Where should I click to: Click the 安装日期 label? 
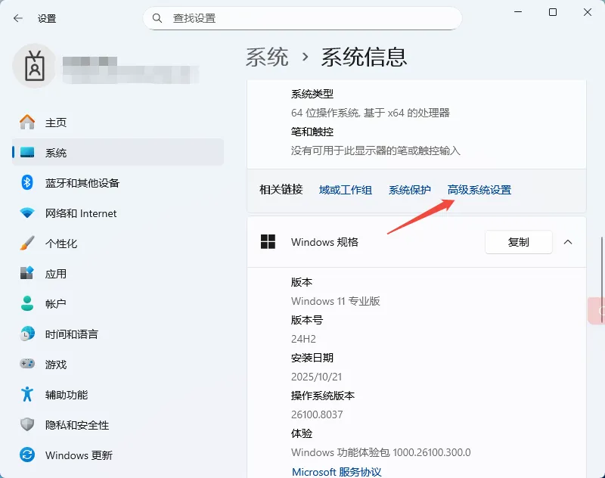[312, 358]
